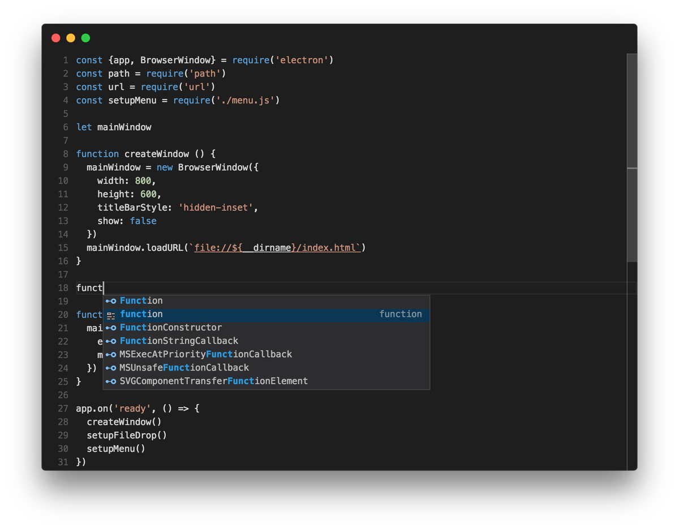Click 'loadURL' on line 15
This screenshot has height=530, width=679.
pyautogui.click(x=165, y=248)
